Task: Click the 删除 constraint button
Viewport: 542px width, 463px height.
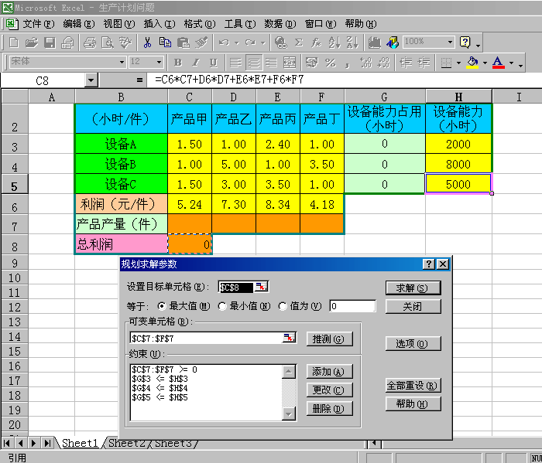Action: [329, 408]
